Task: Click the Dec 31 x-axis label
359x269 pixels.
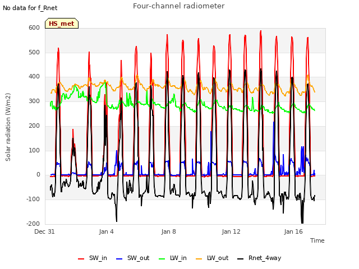Action: pyautogui.click(x=44, y=231)
